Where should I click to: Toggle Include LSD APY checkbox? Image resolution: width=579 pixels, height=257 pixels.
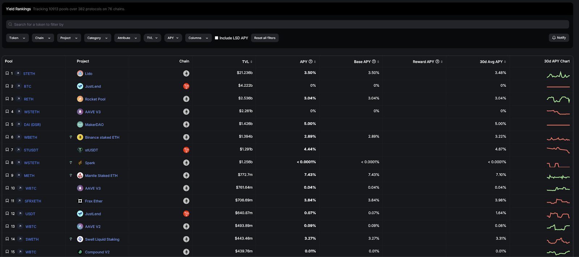pos(216,38)
